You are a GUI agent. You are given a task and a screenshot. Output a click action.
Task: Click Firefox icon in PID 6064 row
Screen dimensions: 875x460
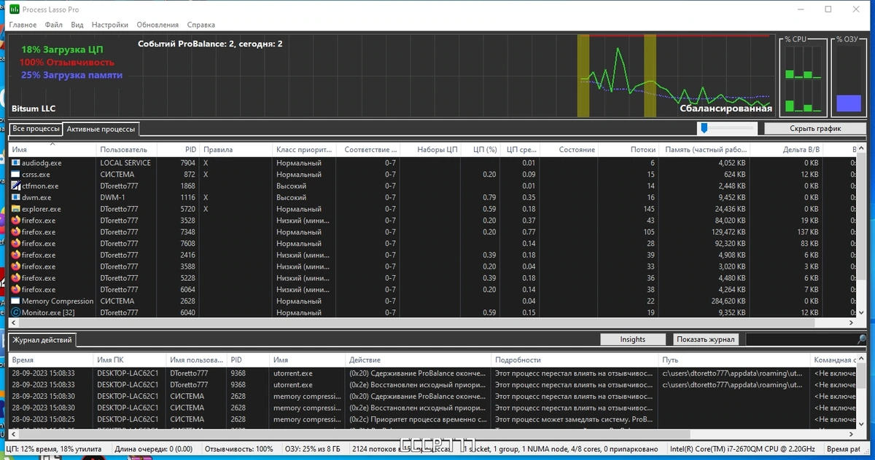[x=15, y=290]
